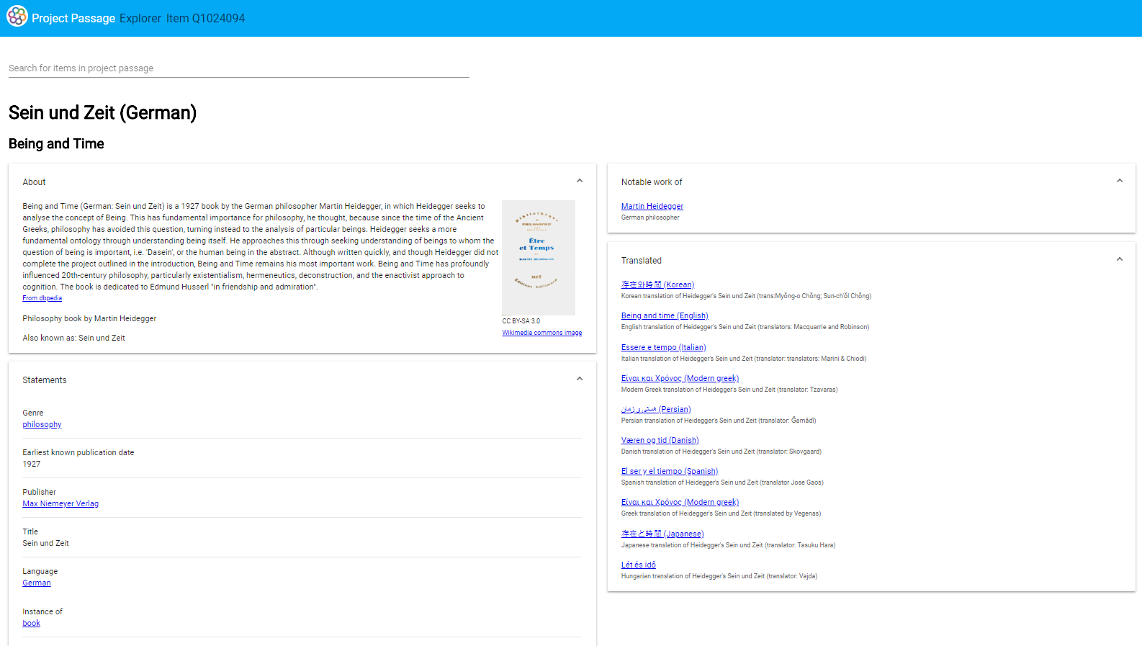The image size is (1142, 646).
Task: Open the Max Niemeyer Verlag publisher link
Action: click(60, 504)
